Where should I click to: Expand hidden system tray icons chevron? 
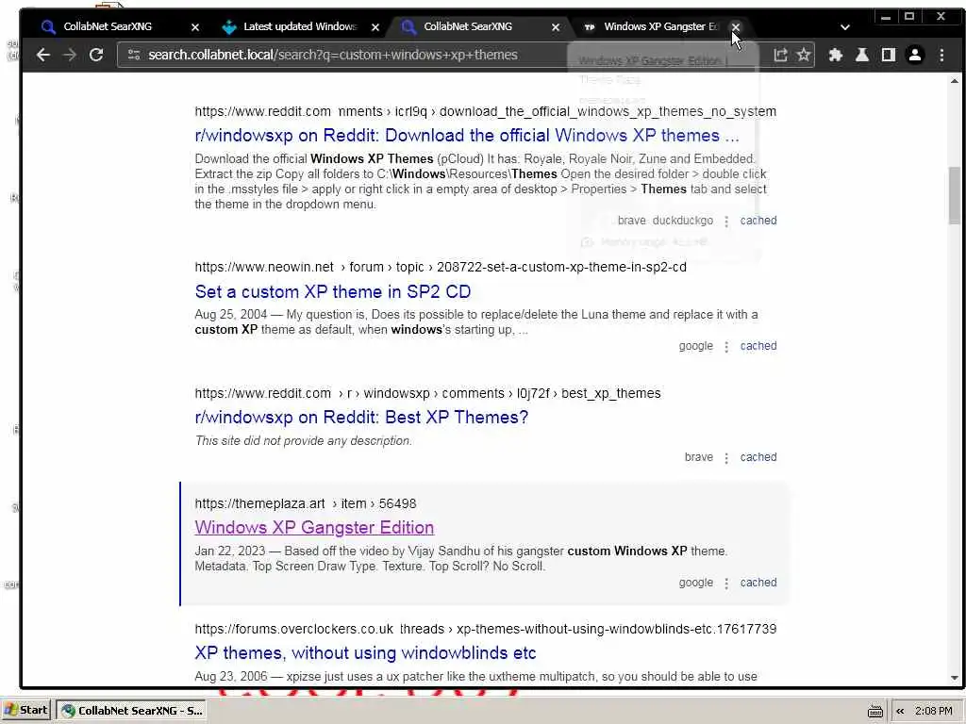pyautogui.click(x=900, y=711)
